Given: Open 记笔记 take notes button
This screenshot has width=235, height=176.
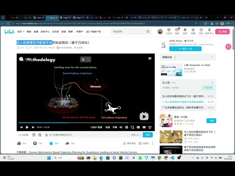Looking at the screenshot, I should [x=144, y=143].
